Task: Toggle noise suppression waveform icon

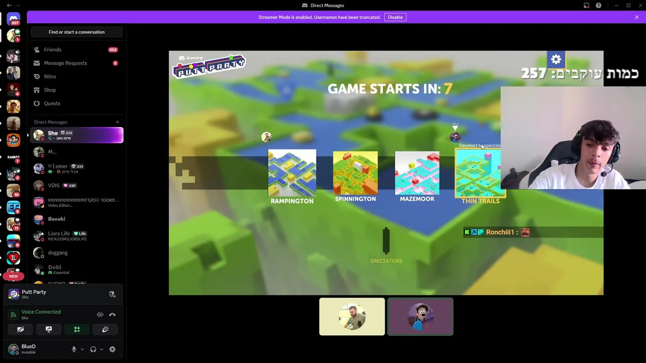Action: 100,315
